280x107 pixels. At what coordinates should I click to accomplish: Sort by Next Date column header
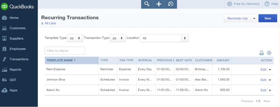coord(184,60)
